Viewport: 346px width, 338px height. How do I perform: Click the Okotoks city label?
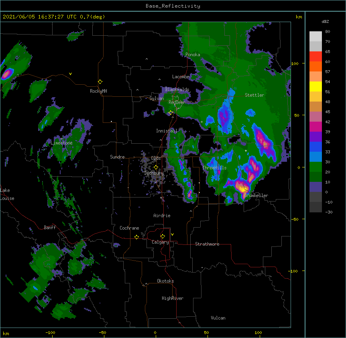tap(165, 281)
